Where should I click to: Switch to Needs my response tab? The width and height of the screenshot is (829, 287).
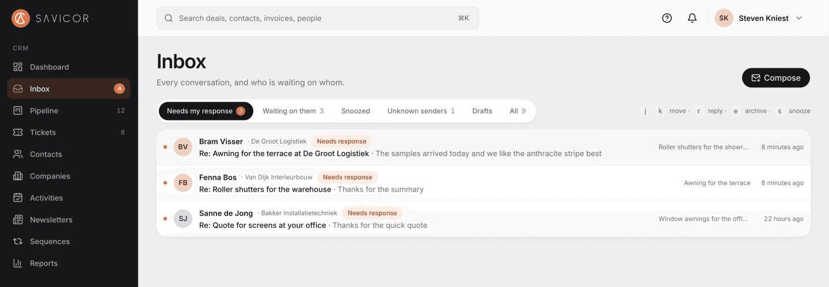point(206,111)
